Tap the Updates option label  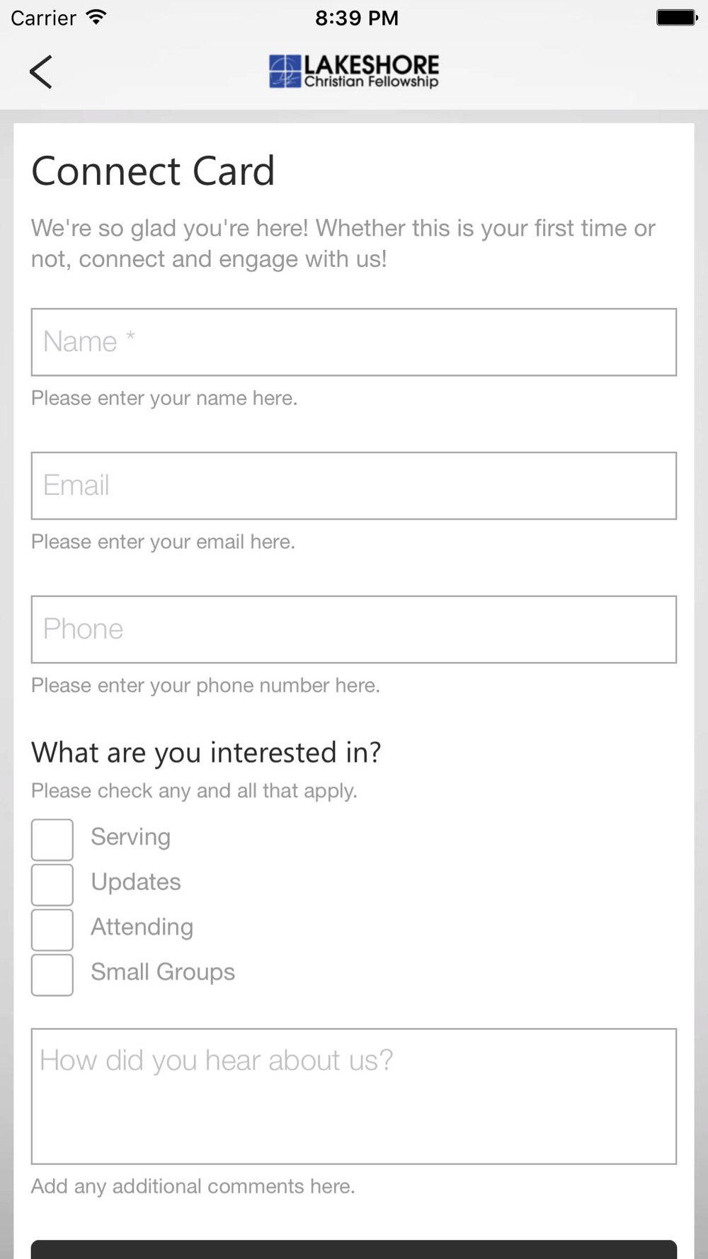136,882
